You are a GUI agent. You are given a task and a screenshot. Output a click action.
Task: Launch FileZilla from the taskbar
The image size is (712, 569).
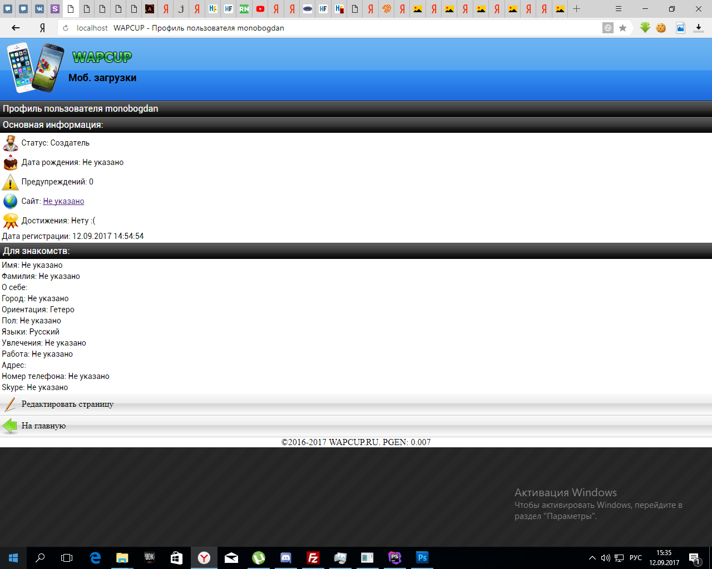(x=313, y=558)
